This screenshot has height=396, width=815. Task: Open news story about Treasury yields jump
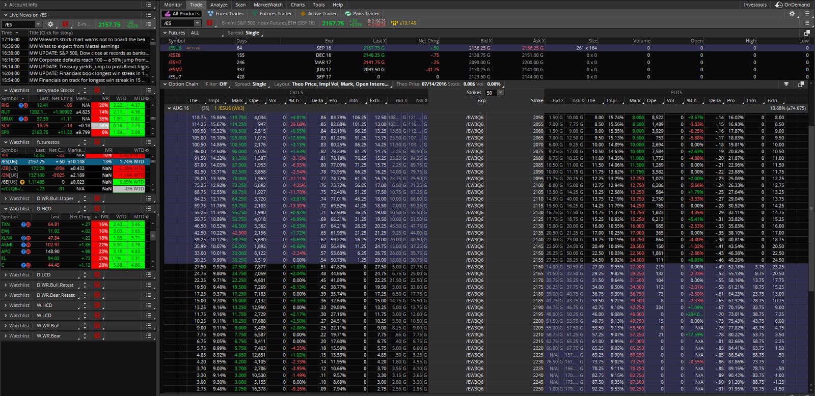[89, 67]
